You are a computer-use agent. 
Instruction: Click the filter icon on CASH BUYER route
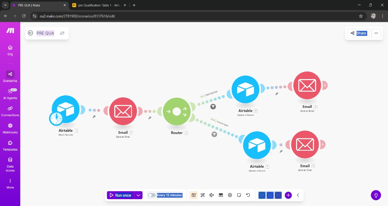pyautogui.click(x=213, y=106)
